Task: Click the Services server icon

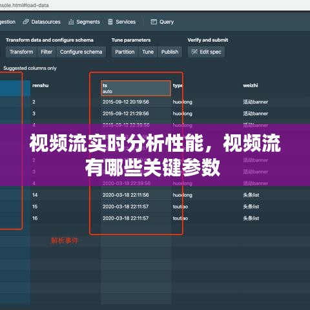Action: [110, 22]
